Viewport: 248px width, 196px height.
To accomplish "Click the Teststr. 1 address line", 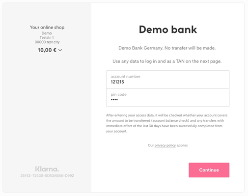I will click(47, 37).
